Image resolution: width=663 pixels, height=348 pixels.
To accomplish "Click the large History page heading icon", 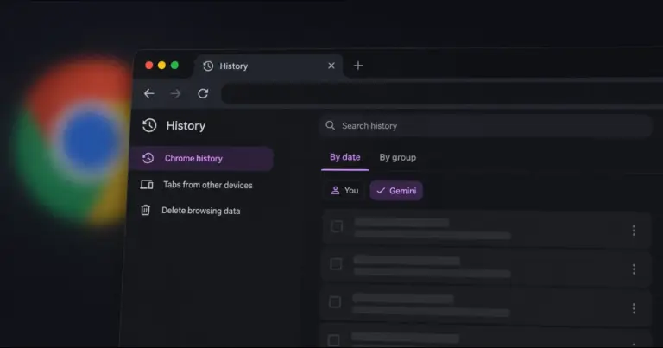I will point(149,125).
